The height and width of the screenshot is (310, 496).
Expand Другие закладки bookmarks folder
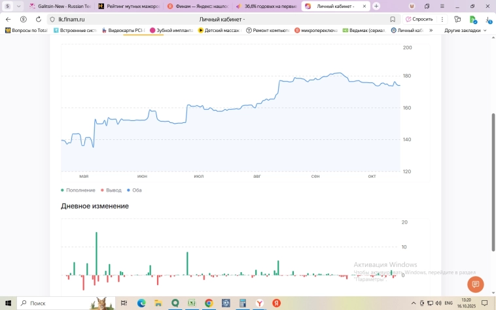tap(465, 30)
